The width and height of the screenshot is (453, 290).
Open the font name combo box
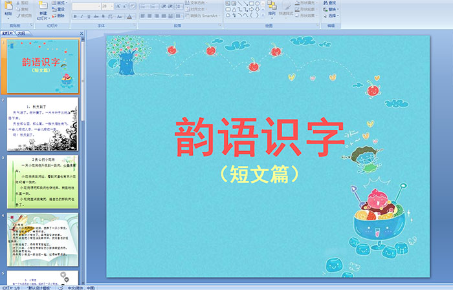(86, 6)
